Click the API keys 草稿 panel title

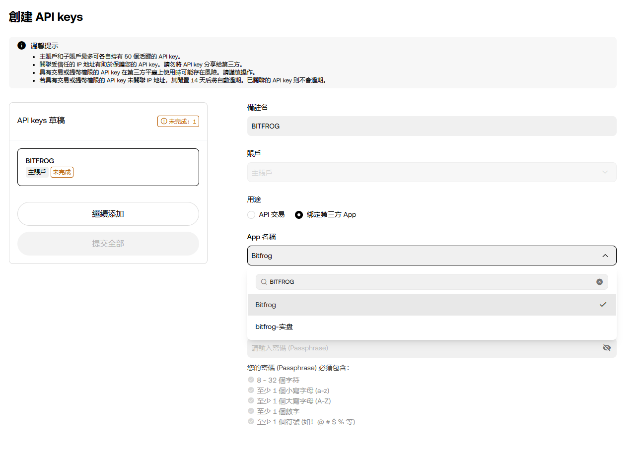tap(41, 121)
